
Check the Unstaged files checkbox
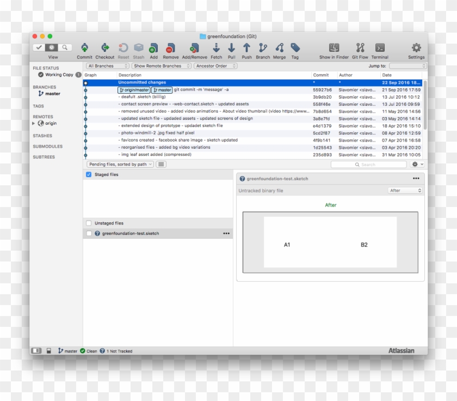point(89,223)
